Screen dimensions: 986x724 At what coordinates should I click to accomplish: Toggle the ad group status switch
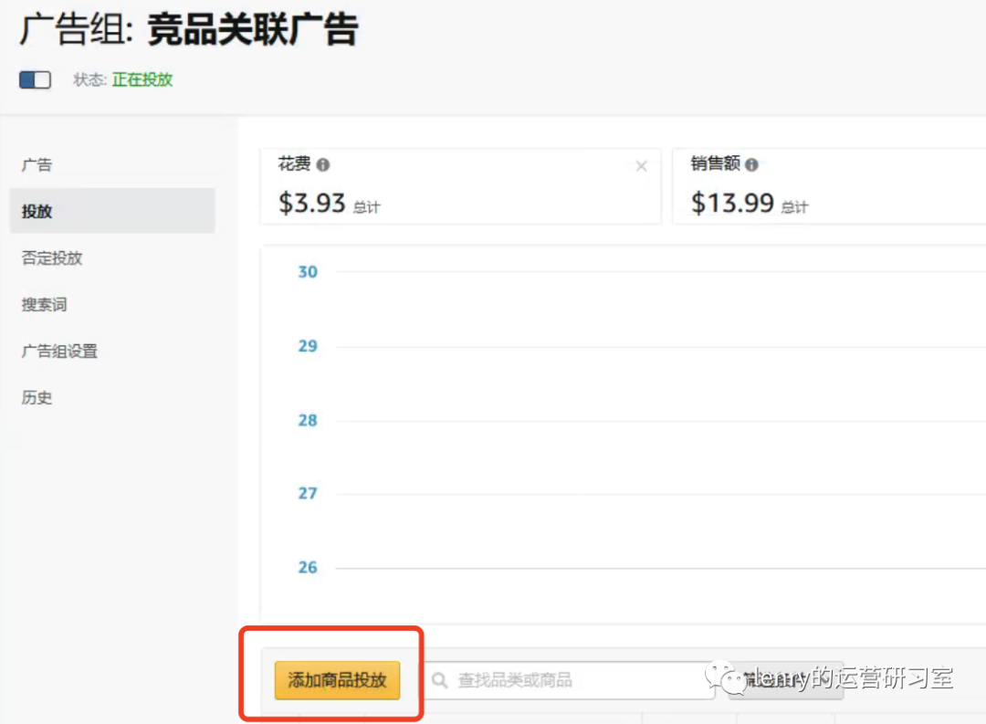click(x=36, y=79)
